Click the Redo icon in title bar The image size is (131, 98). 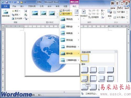click(15, 2)
